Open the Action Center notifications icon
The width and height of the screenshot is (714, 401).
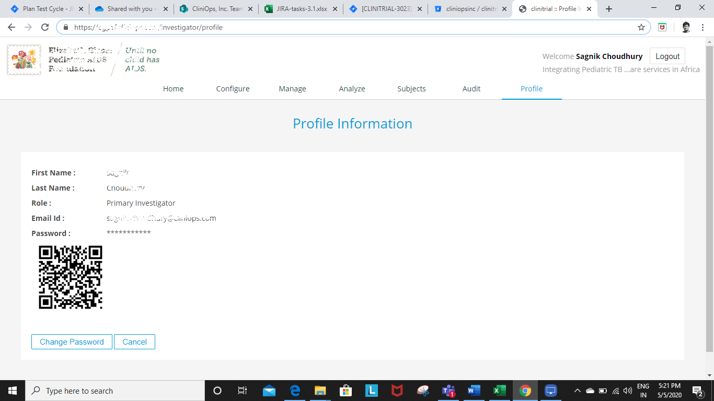coord(697,391)
